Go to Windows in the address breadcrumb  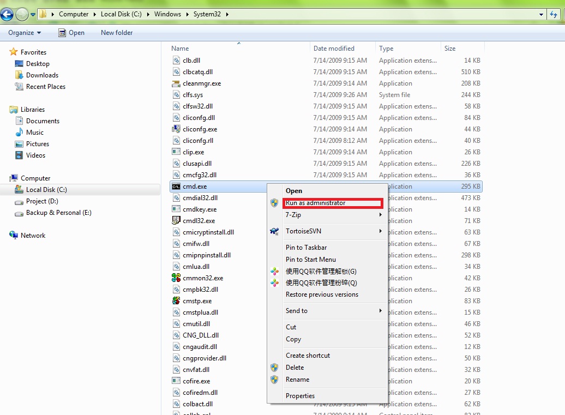tap(167, 14)
